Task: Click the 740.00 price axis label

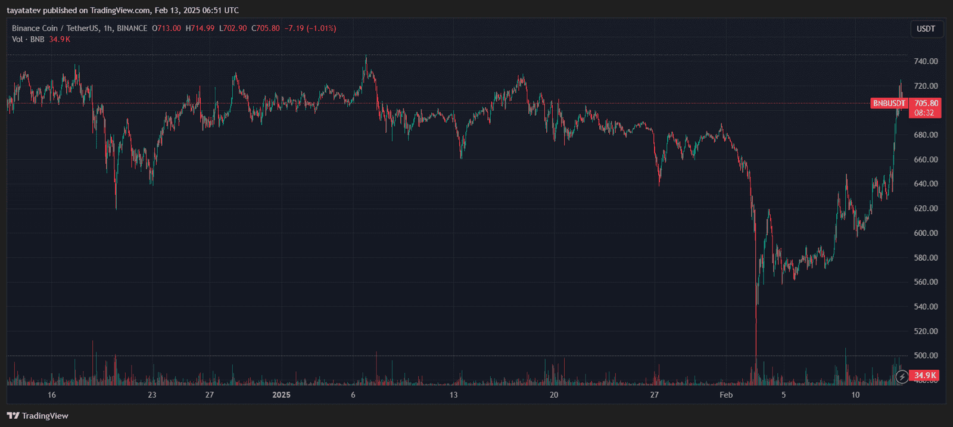Action: click(926, 61)
